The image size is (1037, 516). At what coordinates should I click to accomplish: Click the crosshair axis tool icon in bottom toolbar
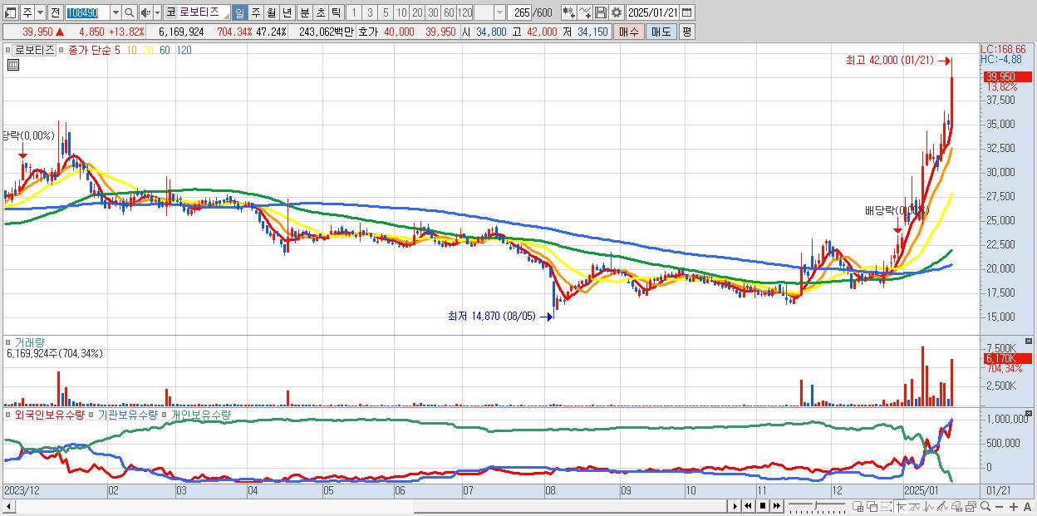pos(901,507)
